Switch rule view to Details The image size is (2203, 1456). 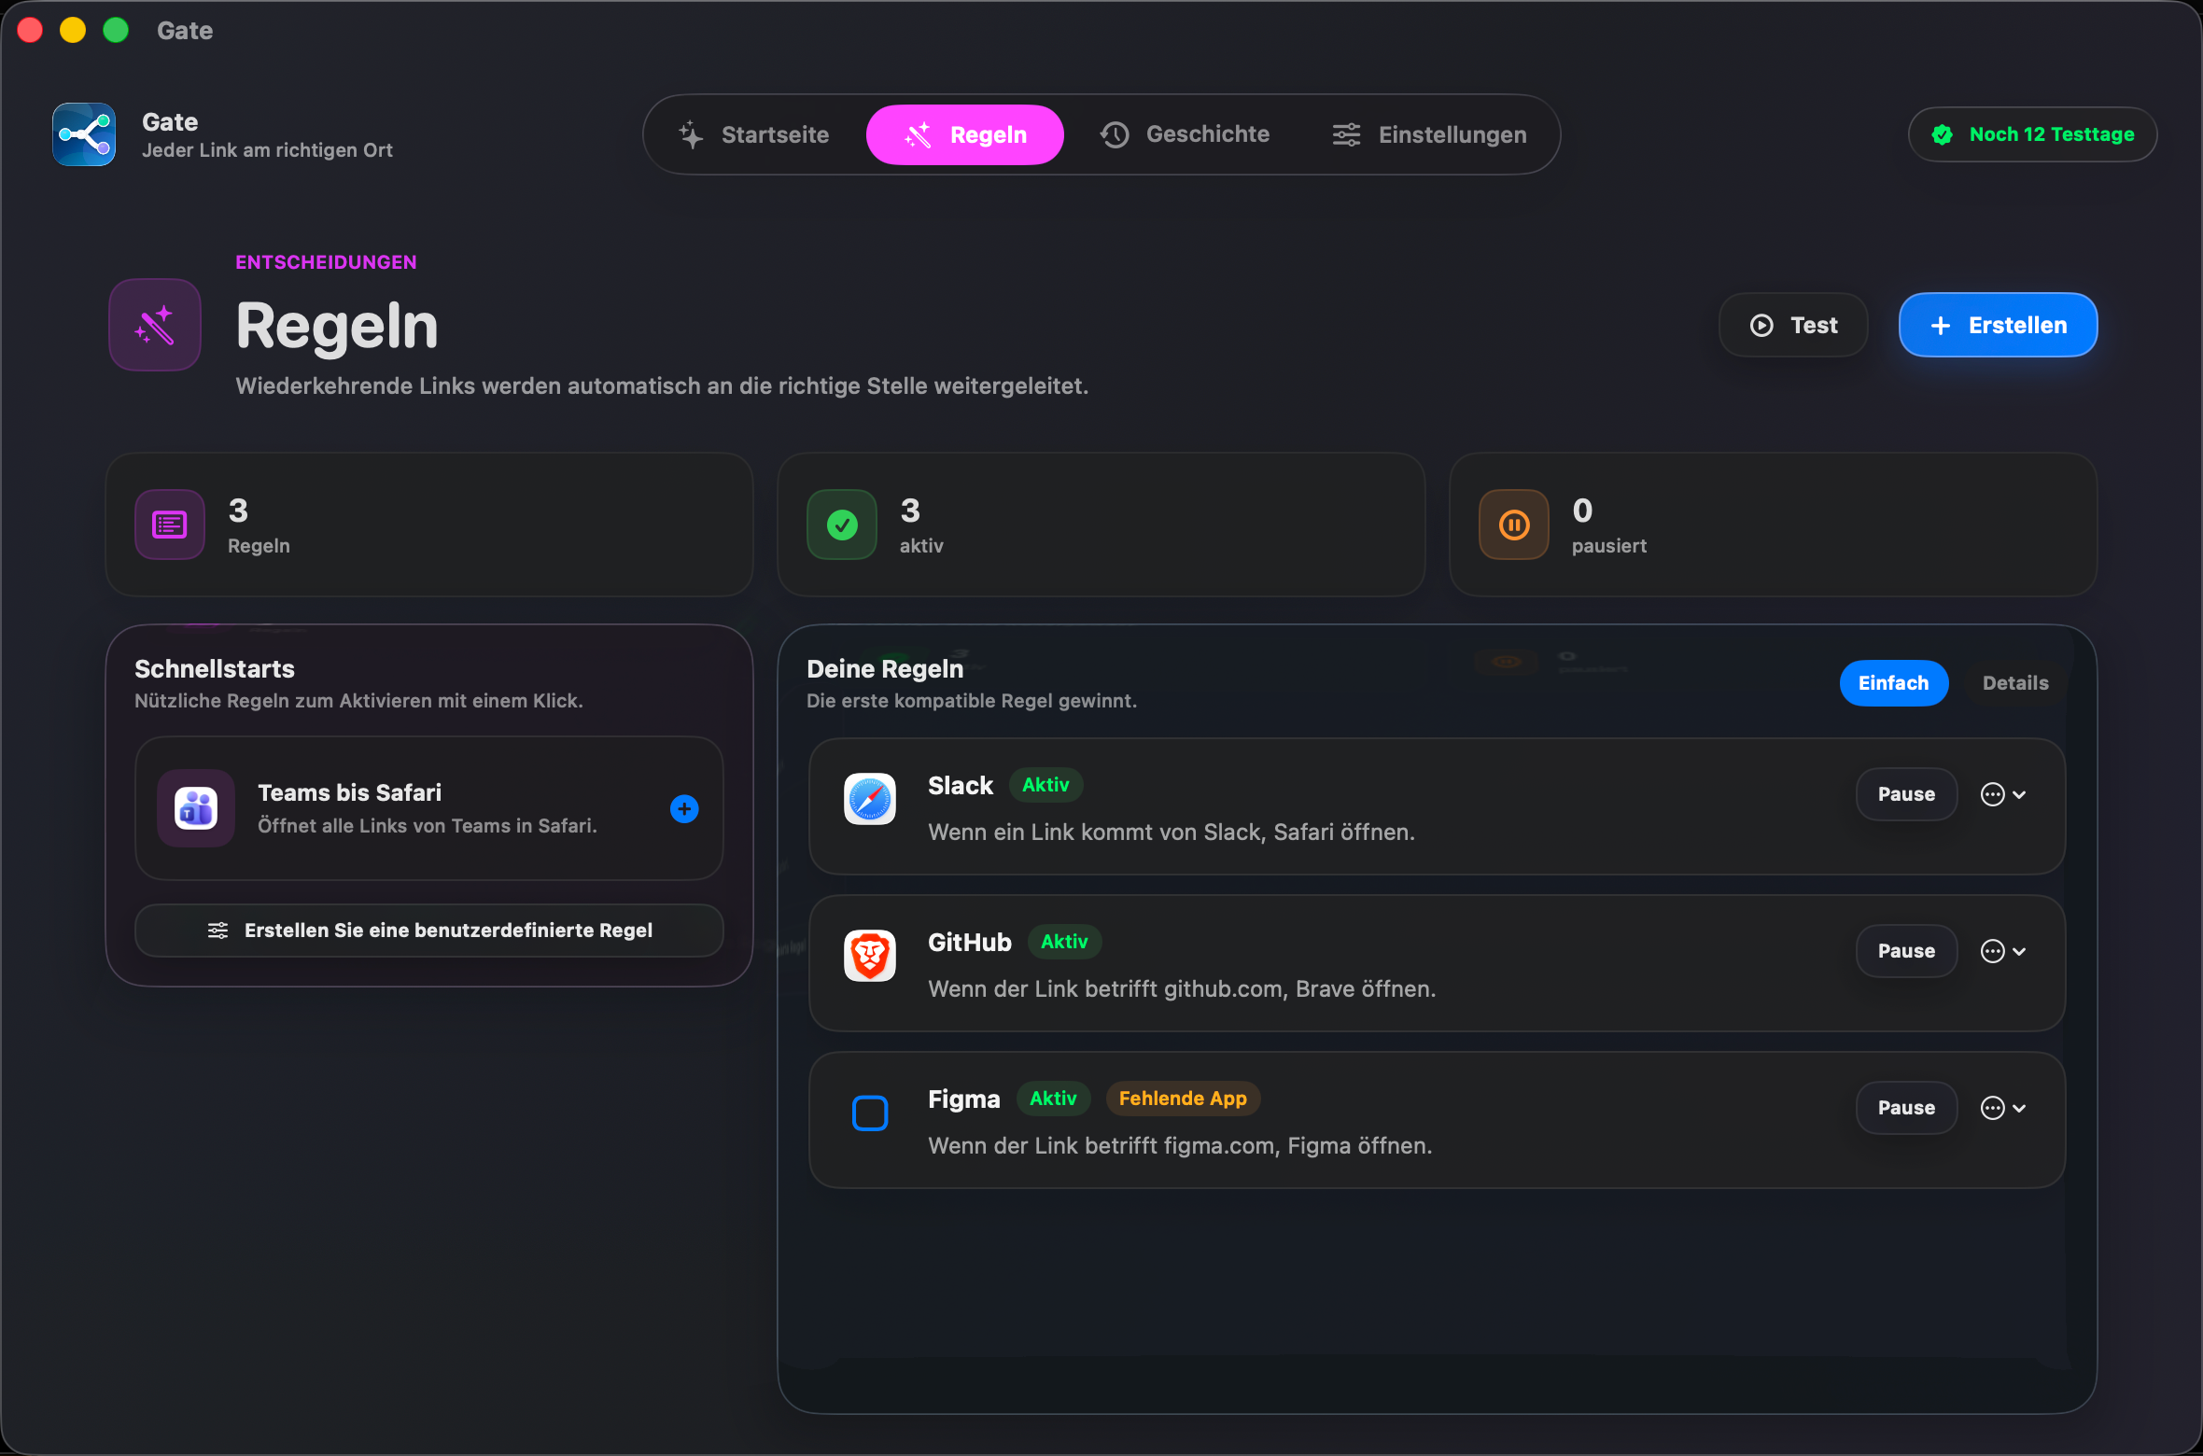(x=2015, y=683)
